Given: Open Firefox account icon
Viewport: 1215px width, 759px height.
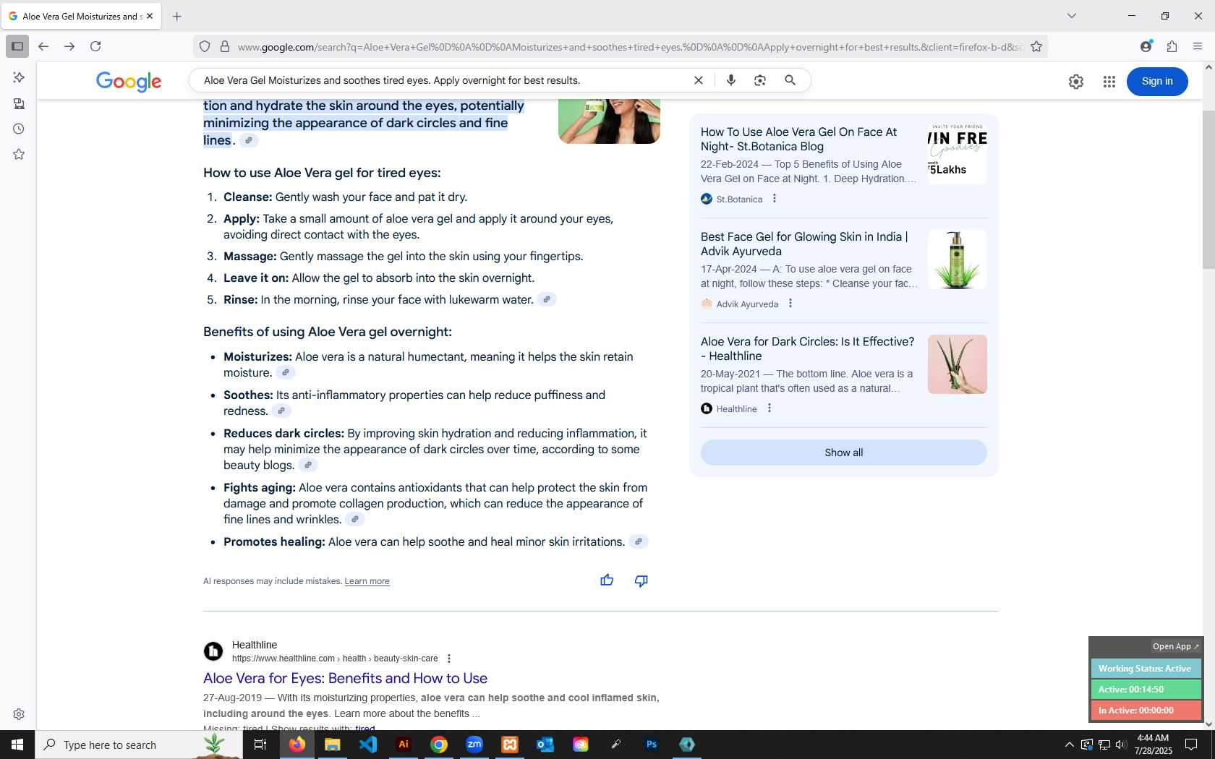Looking at the screenshot, I should pyautogui.click(x=1146, y=46).
